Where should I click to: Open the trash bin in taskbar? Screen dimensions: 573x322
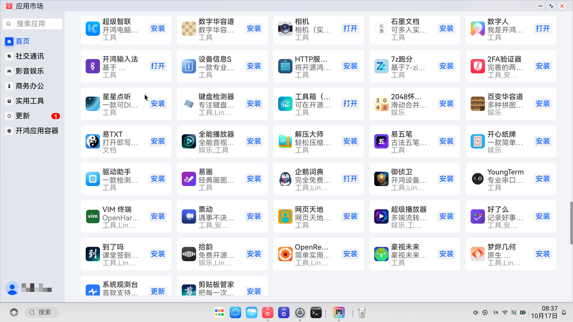coord(362,312)
